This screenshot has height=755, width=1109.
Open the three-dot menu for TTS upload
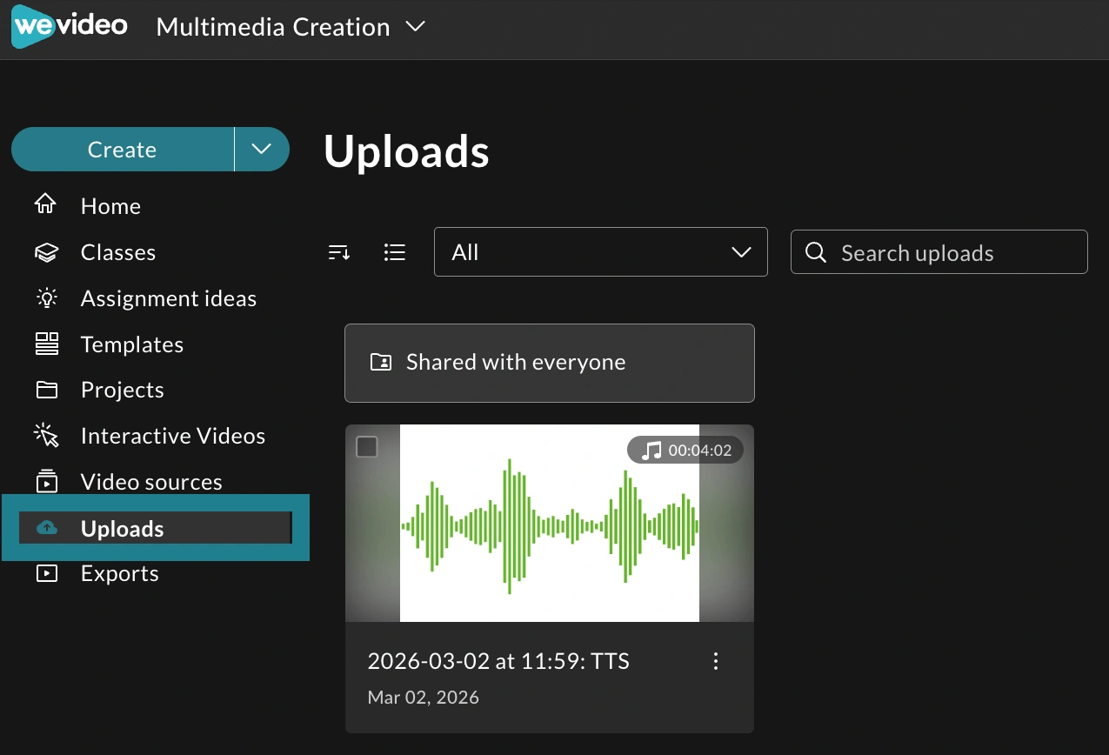coord(716,661)
